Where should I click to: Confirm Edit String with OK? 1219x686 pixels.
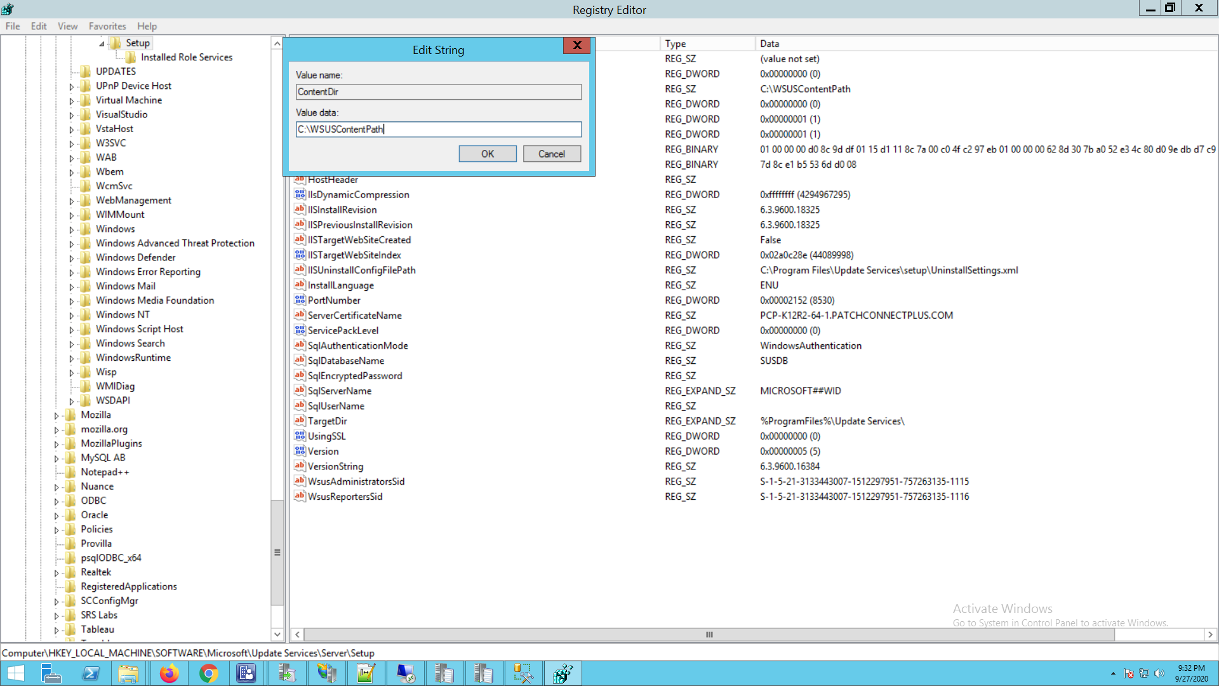point(487,154)
